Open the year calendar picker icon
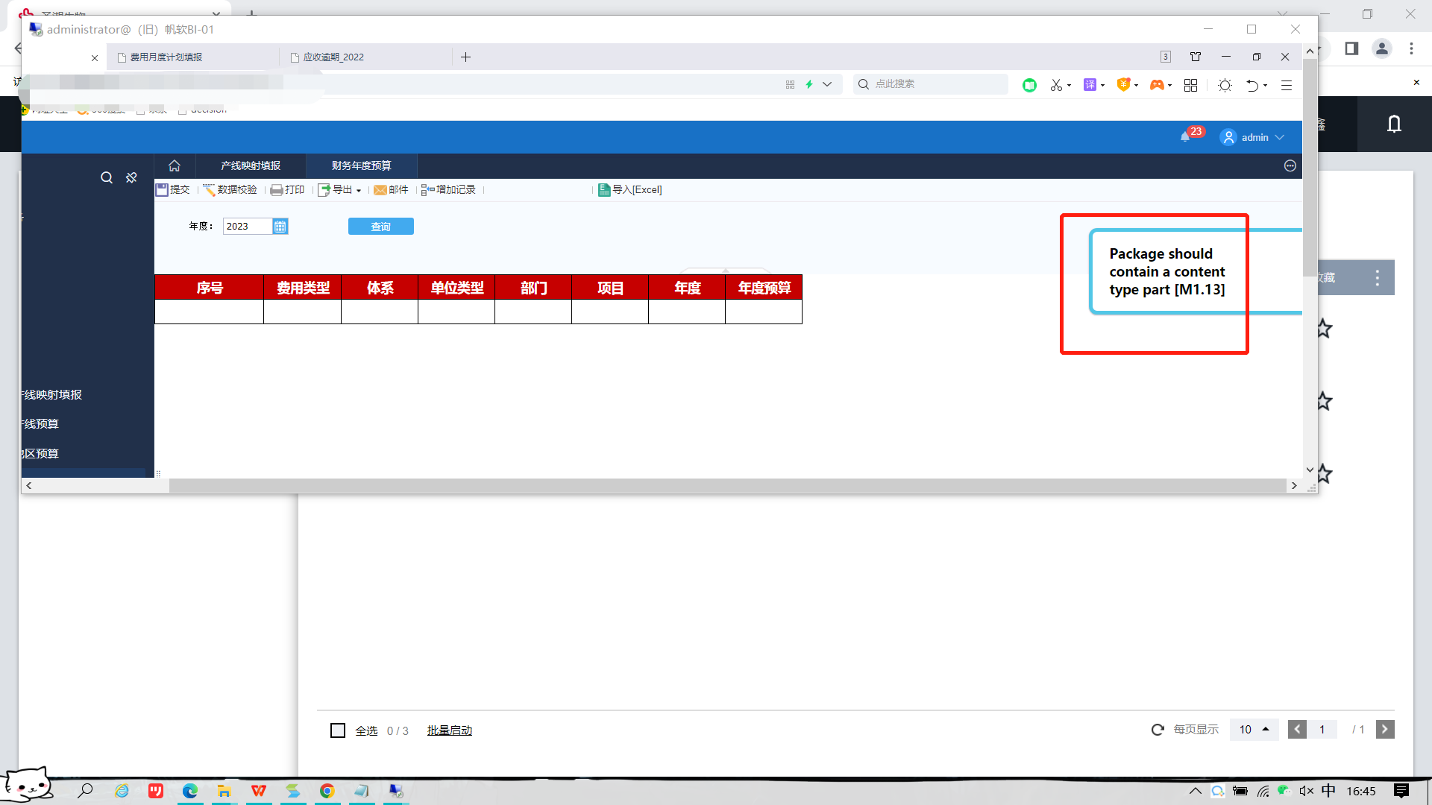This screenshot has height=805, width=1432. click(x=280, y=227)
